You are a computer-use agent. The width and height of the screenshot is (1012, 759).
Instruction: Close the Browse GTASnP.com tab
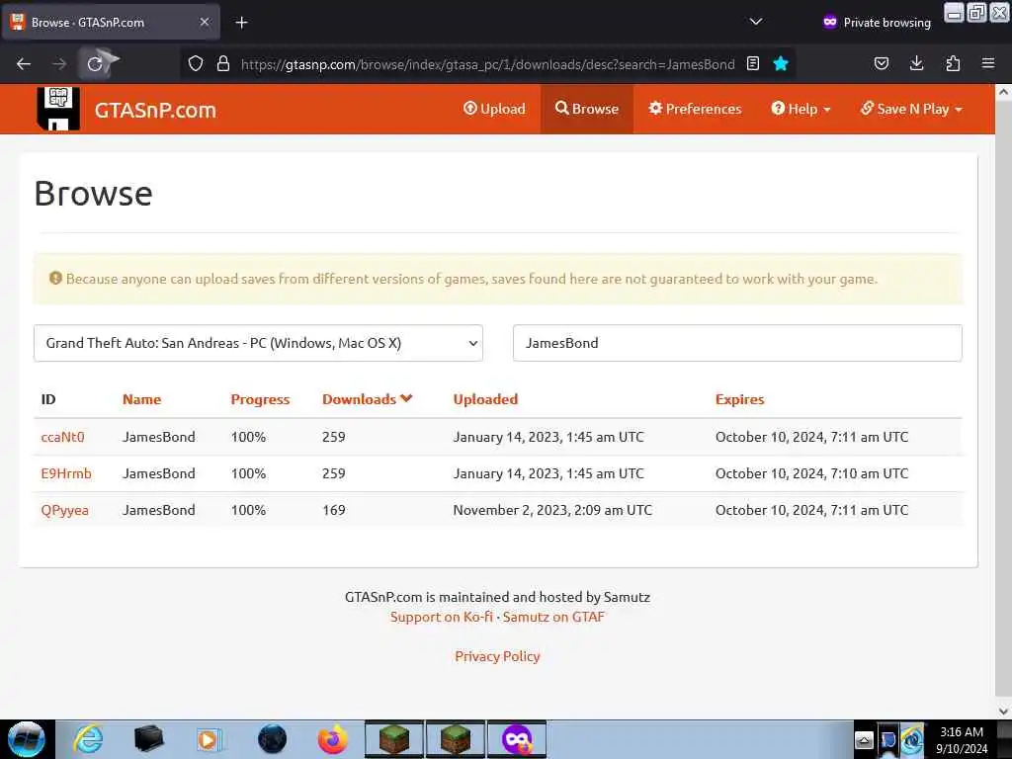tap(205, 22)
